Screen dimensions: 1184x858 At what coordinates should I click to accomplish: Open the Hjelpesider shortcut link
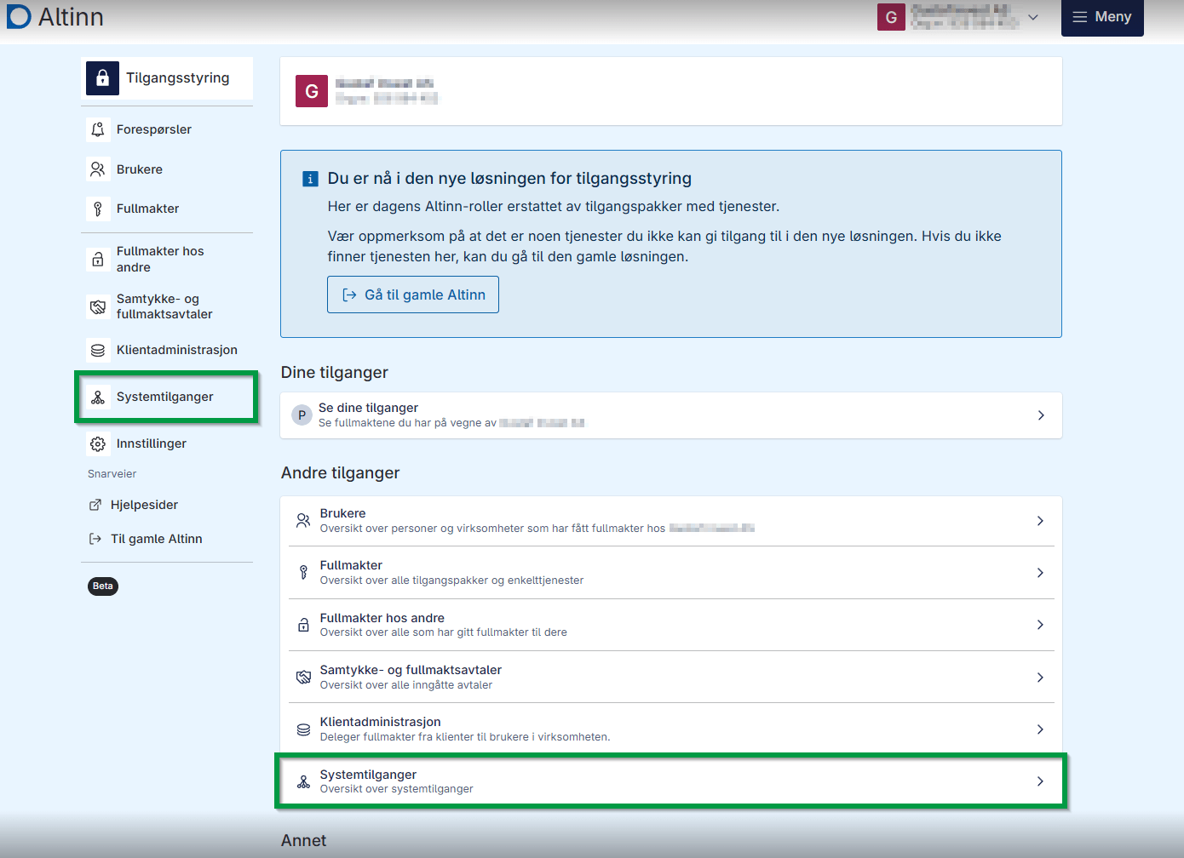134,505
